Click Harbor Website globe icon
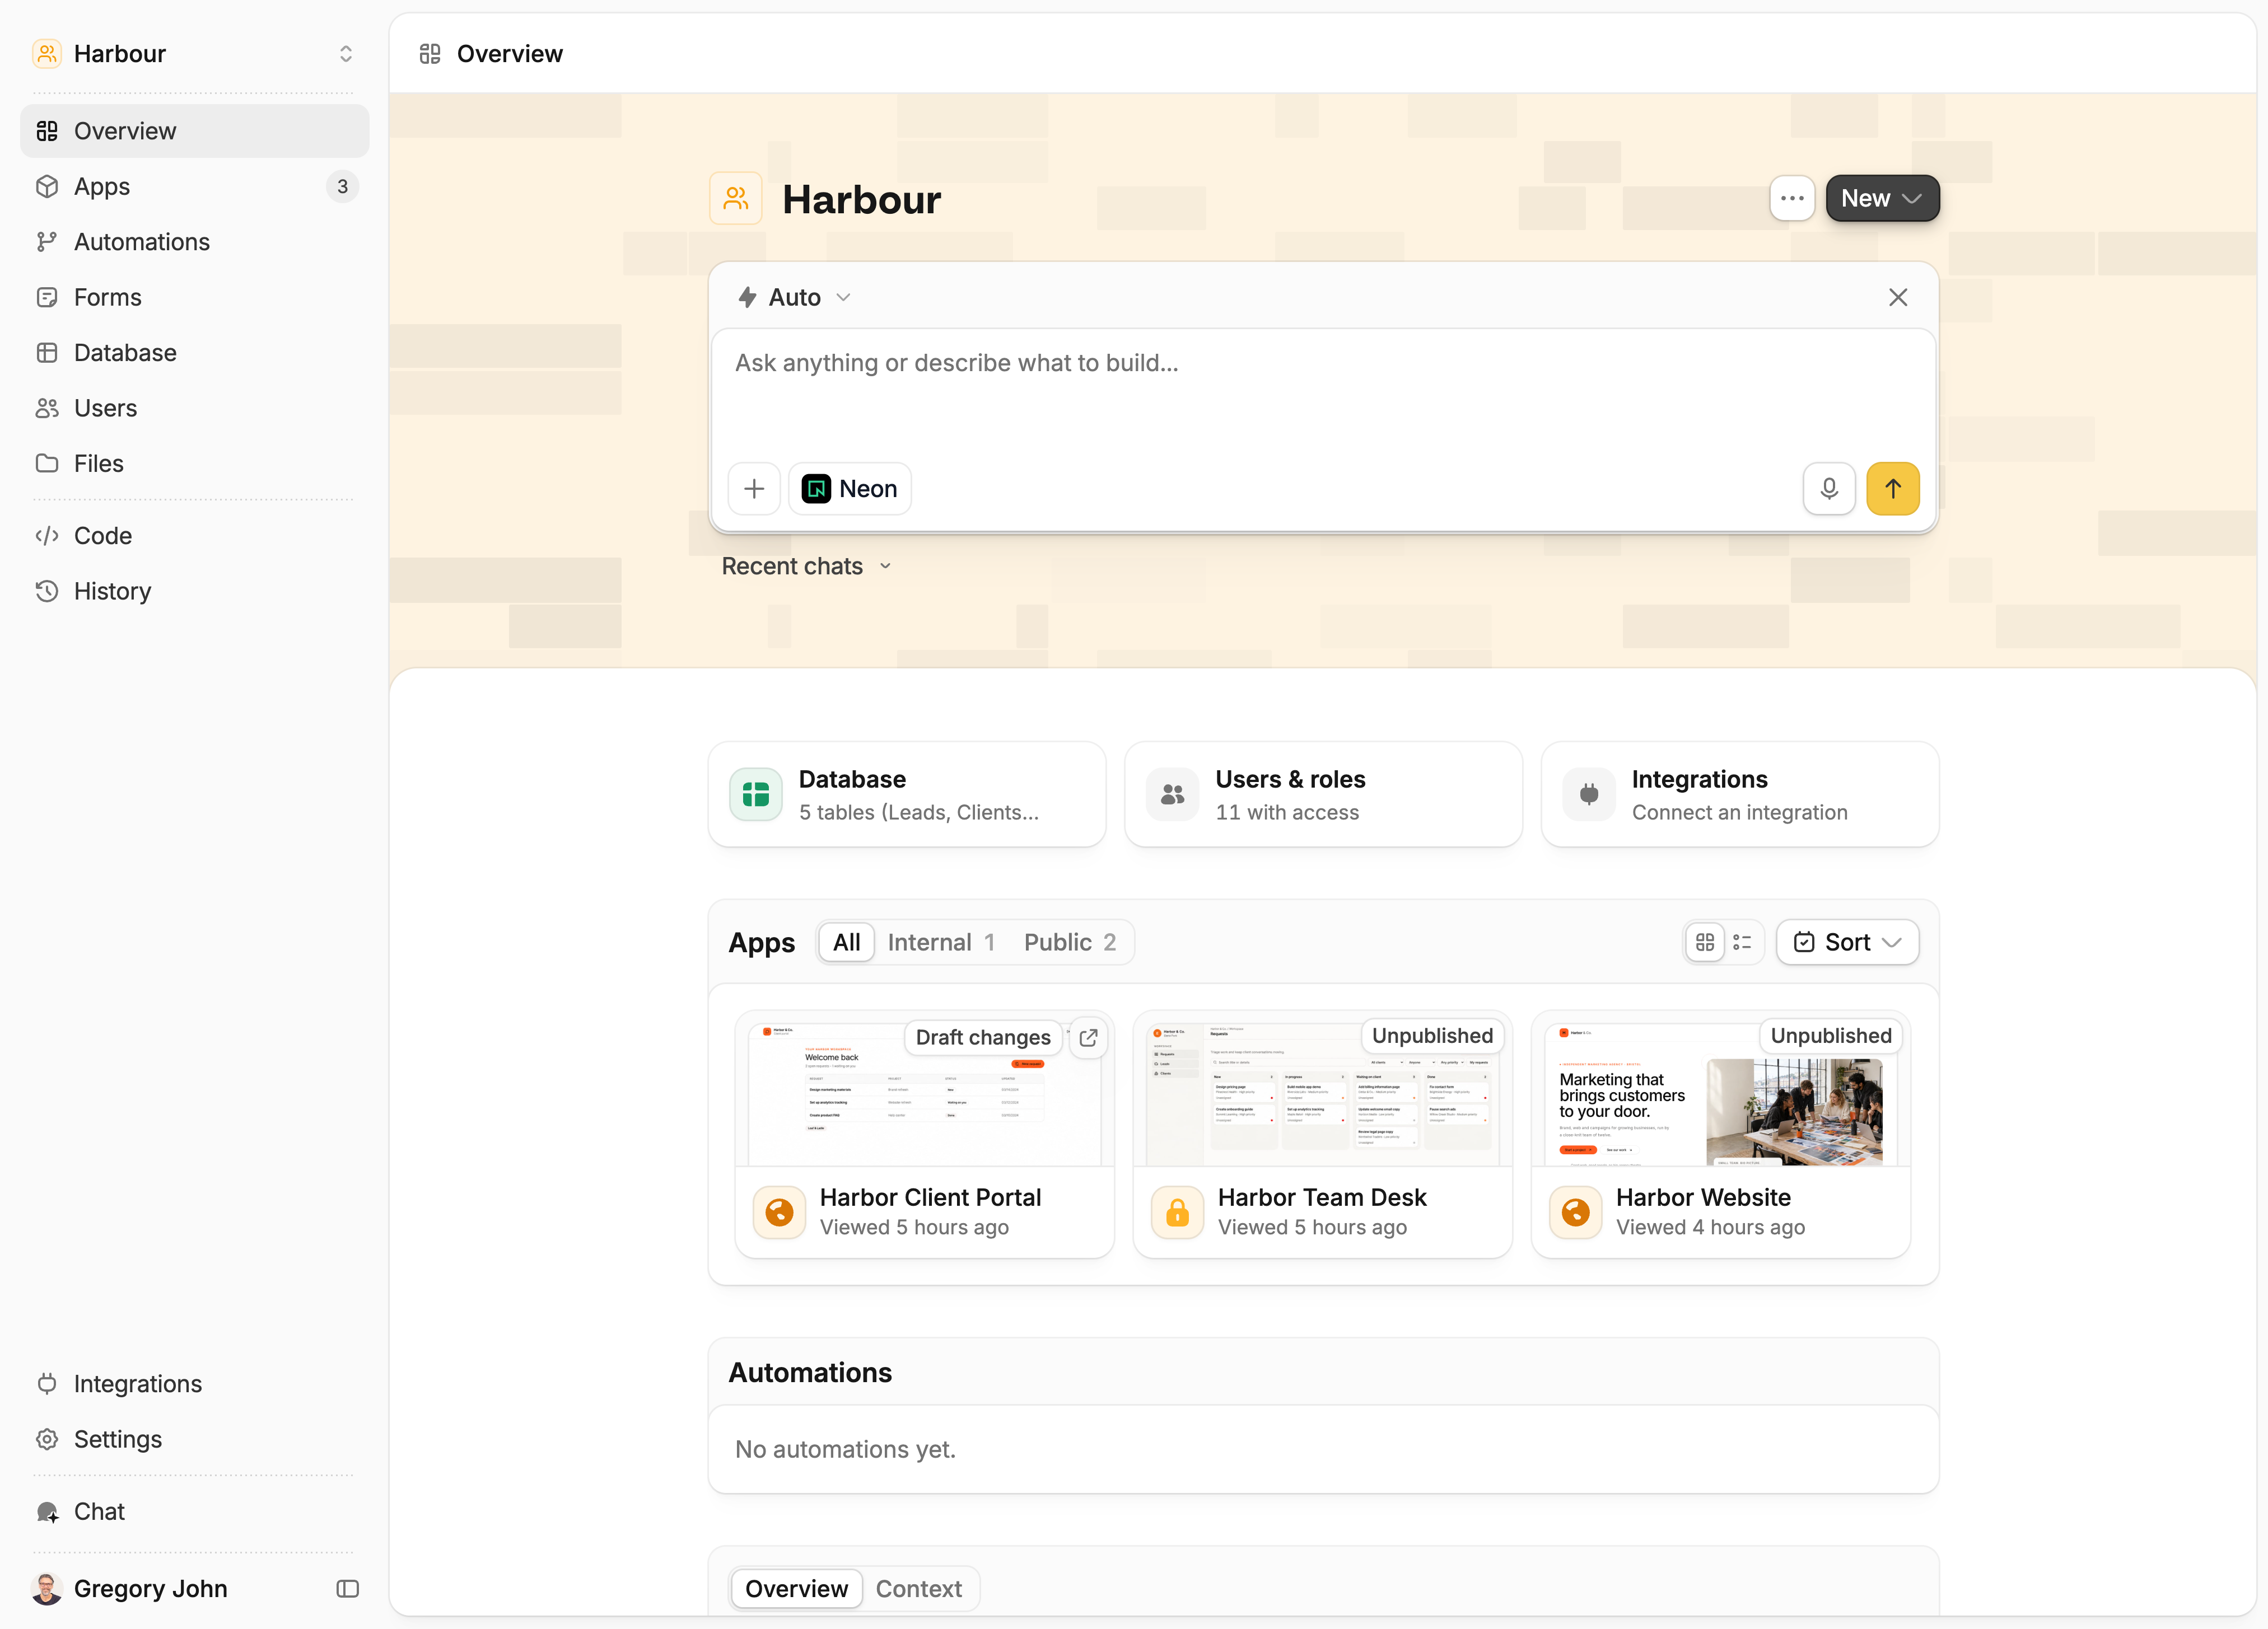The height and width of the screenshot is (1629, 2268). (1575, 1213)
